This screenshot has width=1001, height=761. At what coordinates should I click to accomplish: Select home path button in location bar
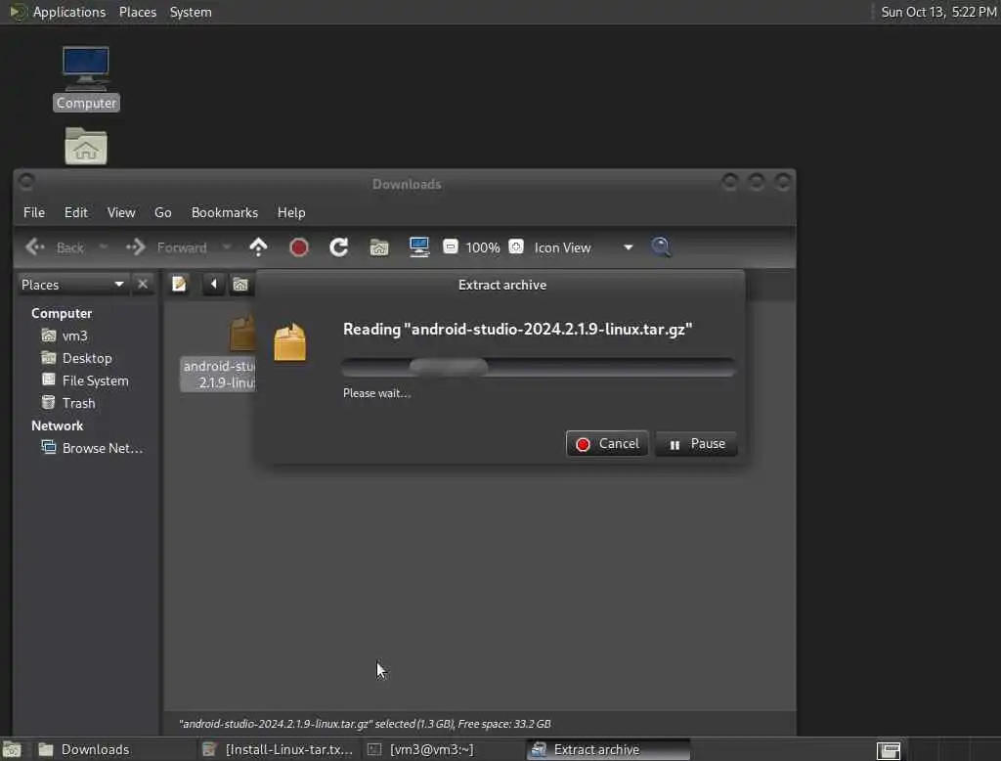pos(240,285)
